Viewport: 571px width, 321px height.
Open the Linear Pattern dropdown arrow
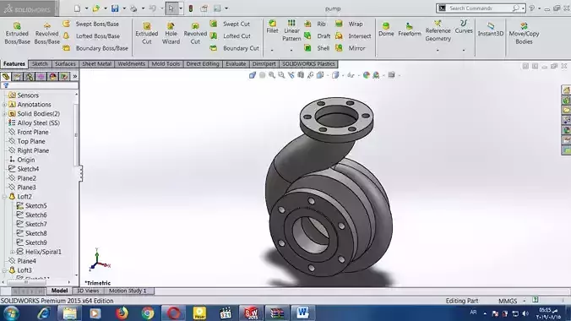click(x=291, y=50)
